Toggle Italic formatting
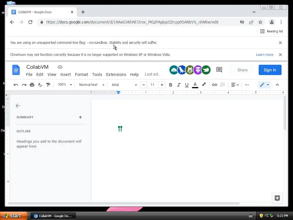 point(179,85)
